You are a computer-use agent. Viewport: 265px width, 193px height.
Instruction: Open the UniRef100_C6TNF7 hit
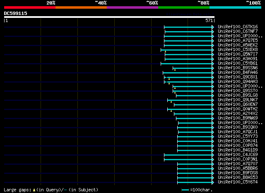pyautogui.click(x=238, y=32)
